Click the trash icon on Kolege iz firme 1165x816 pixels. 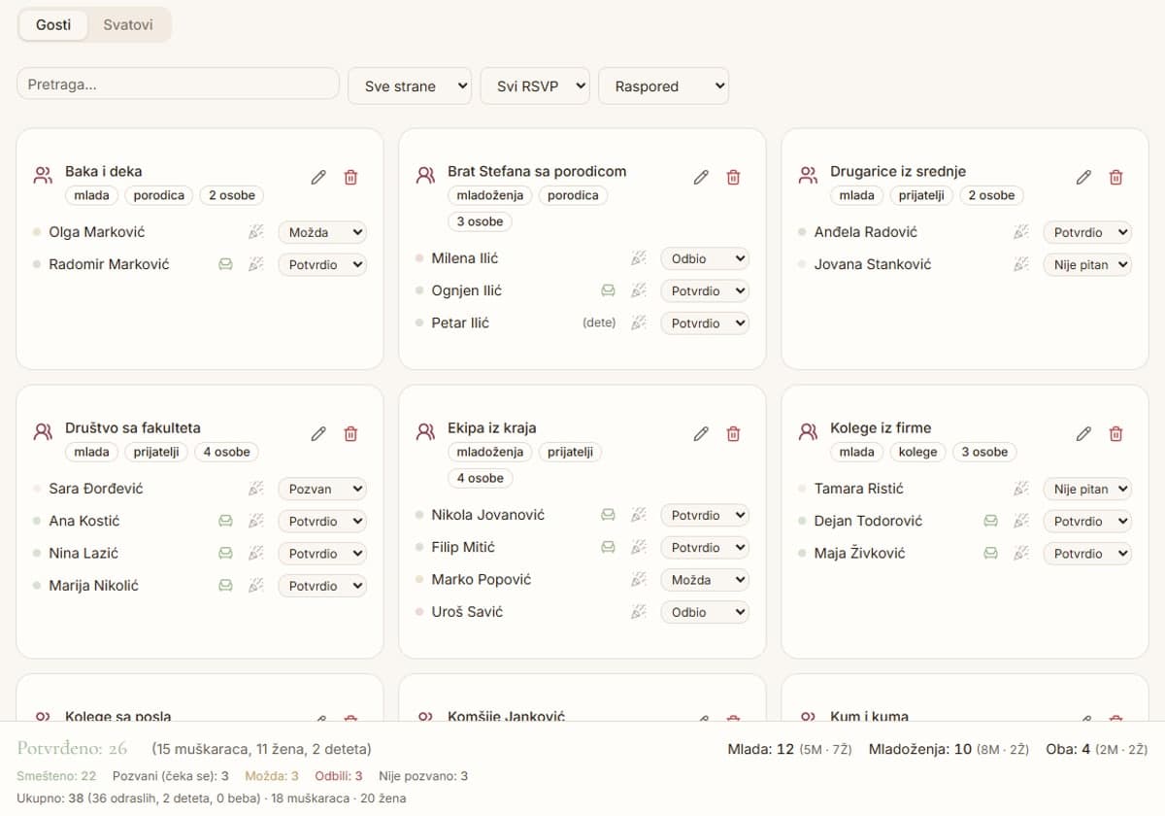click(1115, 433)
